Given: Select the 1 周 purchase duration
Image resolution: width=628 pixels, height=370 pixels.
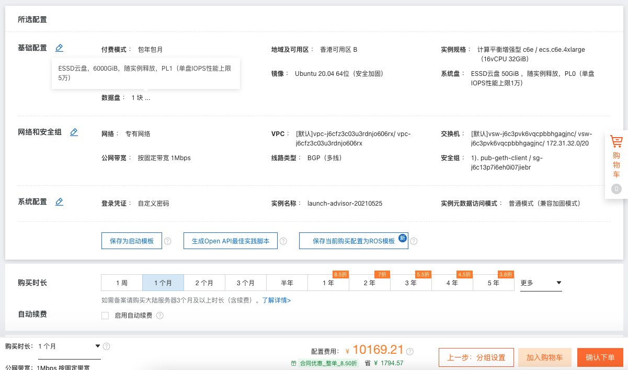Looking at the screenshot, I should click(x=122, y=283).
